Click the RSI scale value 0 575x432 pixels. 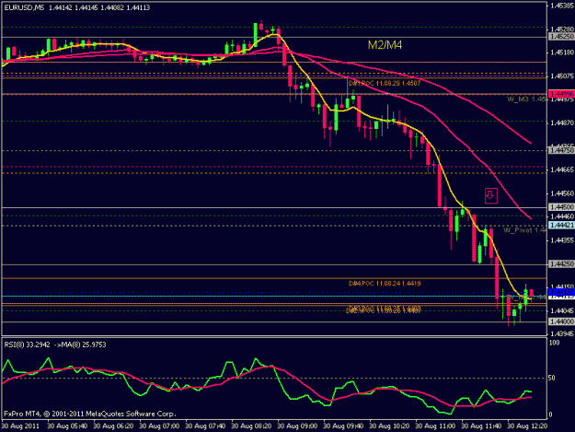552,414
